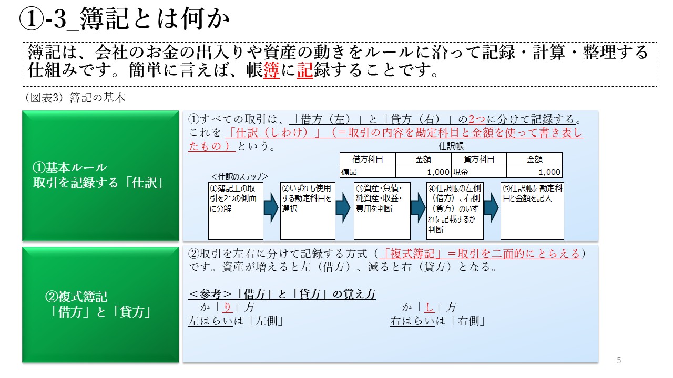Screen dimensions: 673x378
Task: Click the red underlined 「仕訳(しわけ)」 text
Action: pyautogui.click(x=273, y=133)
